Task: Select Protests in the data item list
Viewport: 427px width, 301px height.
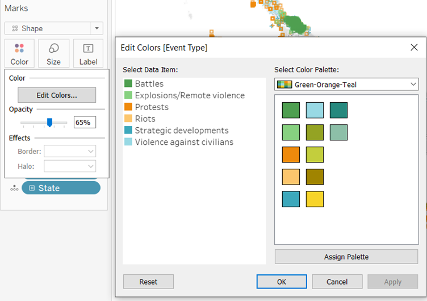Action: click(x=152, y=107)
